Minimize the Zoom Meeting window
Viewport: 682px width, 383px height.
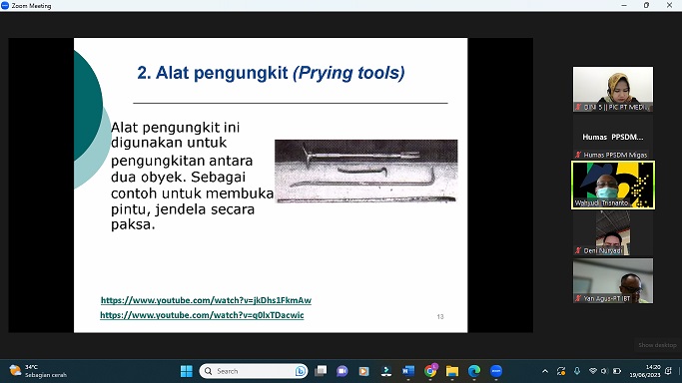tap(624, 5)
